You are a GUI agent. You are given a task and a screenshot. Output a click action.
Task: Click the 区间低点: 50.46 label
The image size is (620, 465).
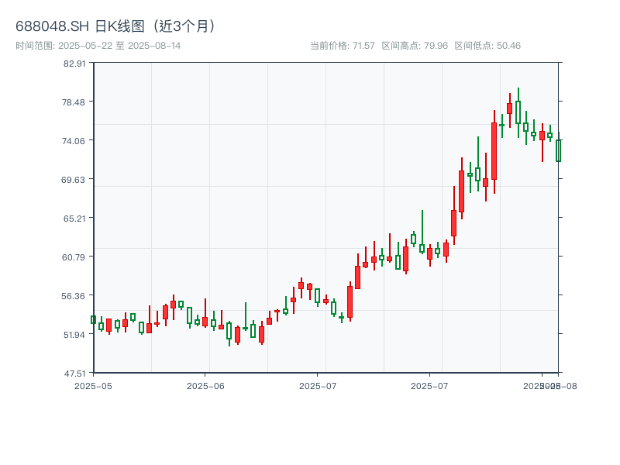487,46
